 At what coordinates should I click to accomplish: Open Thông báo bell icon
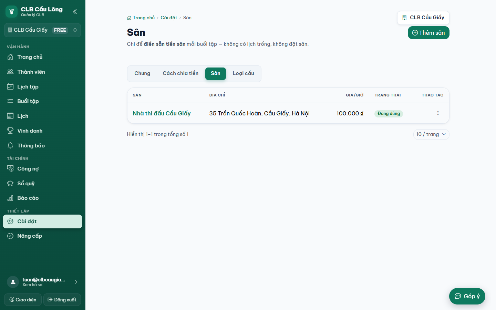click(10, 146)
